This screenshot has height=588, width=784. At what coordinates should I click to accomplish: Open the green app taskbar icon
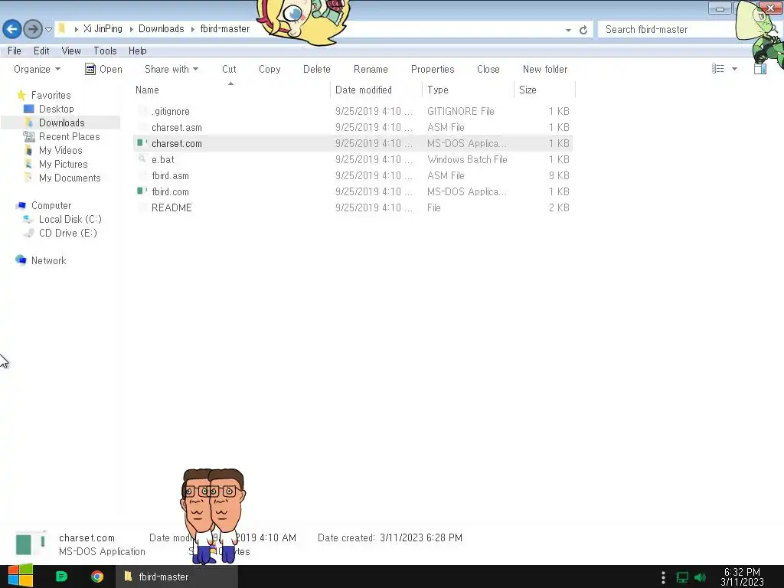61,577
